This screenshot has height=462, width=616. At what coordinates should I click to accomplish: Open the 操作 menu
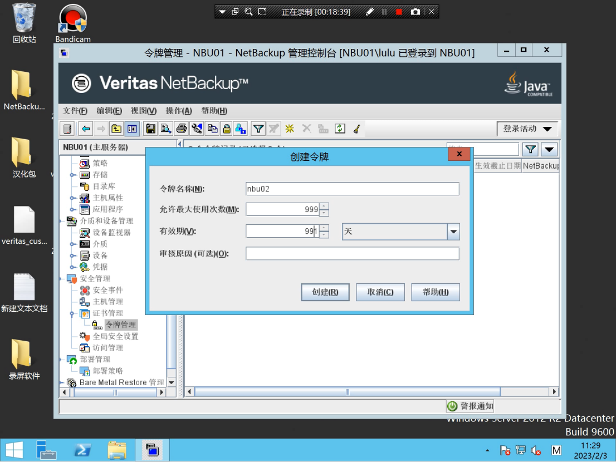click(x=178, y=111)
